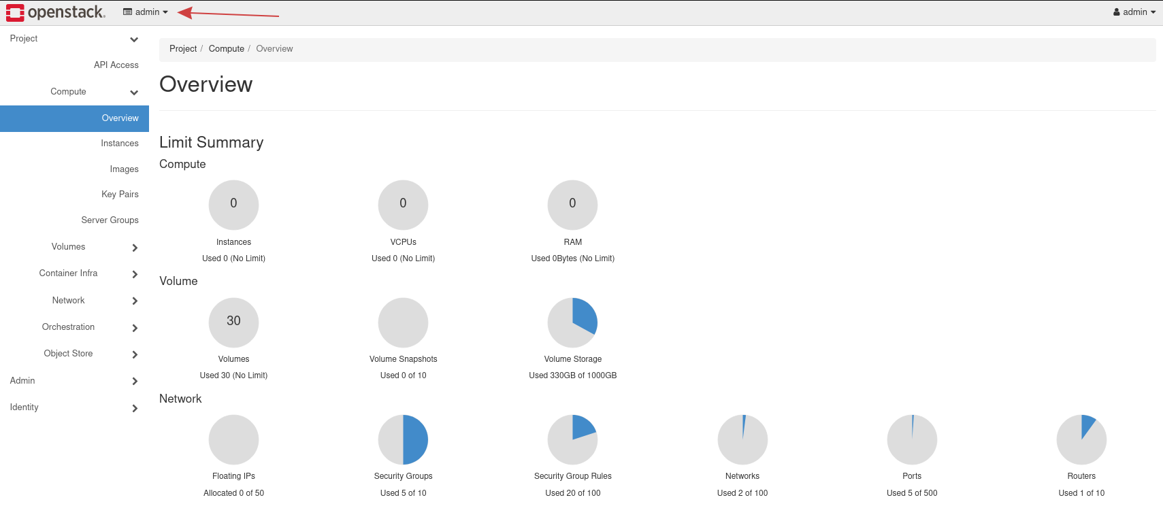
Task: Collapse the Compute section in sidebar
Action: click(134, 93)
